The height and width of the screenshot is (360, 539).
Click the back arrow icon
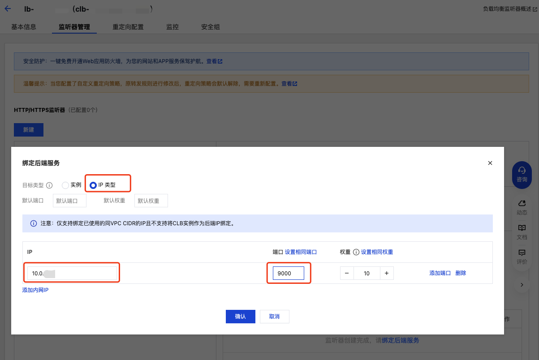click(x=8, y=9)
